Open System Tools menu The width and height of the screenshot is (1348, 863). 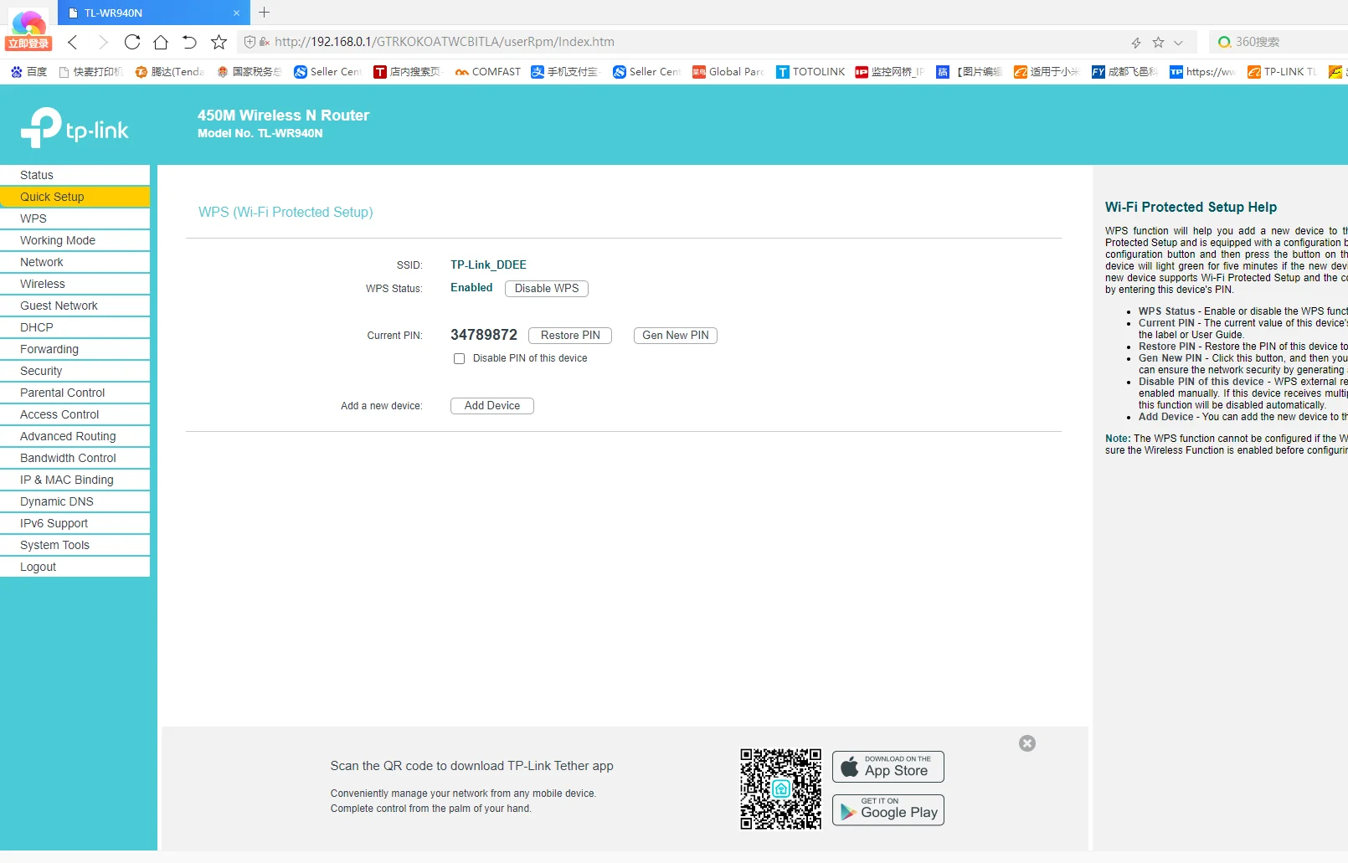tap(75, 545)
